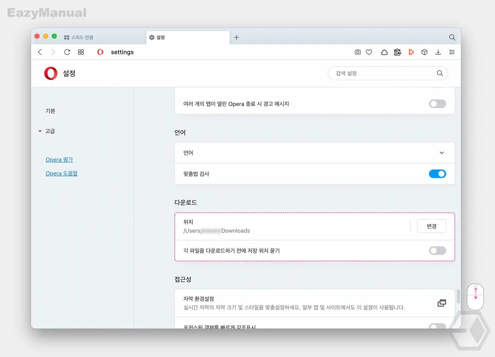Click the page vertical scrollbar thumb

tap(458, 296)
